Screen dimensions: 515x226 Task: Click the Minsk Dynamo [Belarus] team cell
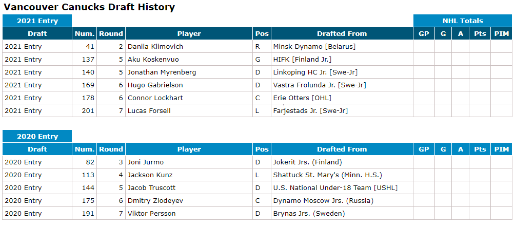point(314,47)
